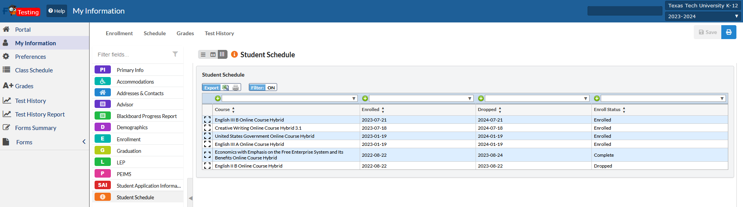Expand row United States Government Online Course Hybrid
This screenshot has height=207, width=743.
point(207,136)
